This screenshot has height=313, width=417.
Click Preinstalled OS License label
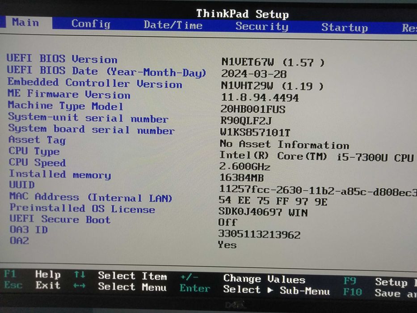pyautogui.click(x=82, y=208)
